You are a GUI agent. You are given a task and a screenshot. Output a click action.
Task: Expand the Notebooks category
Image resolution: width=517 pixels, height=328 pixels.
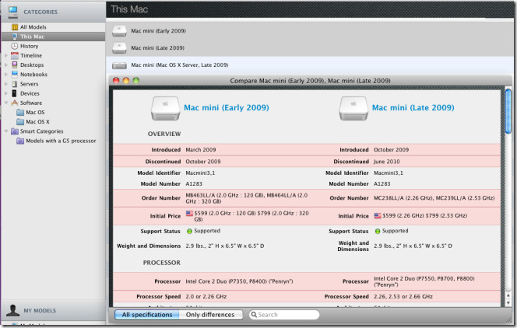coord(6,75)
